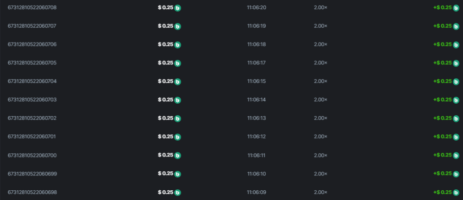Click payout currency icon in row 67312810522060705

[456, 63]
